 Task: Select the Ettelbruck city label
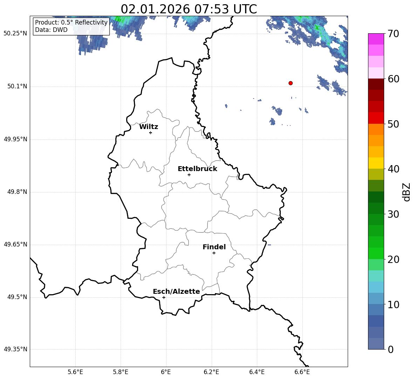point(197,169)
